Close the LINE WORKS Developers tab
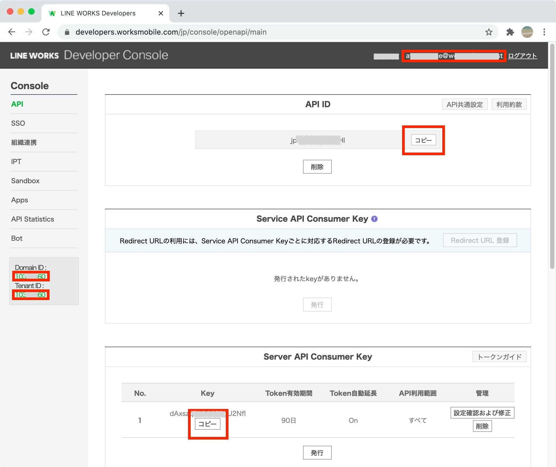This screenshot has width=556, height=467. coord(161,13)
